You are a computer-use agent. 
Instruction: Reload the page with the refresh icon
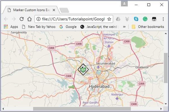coord(21,19)
